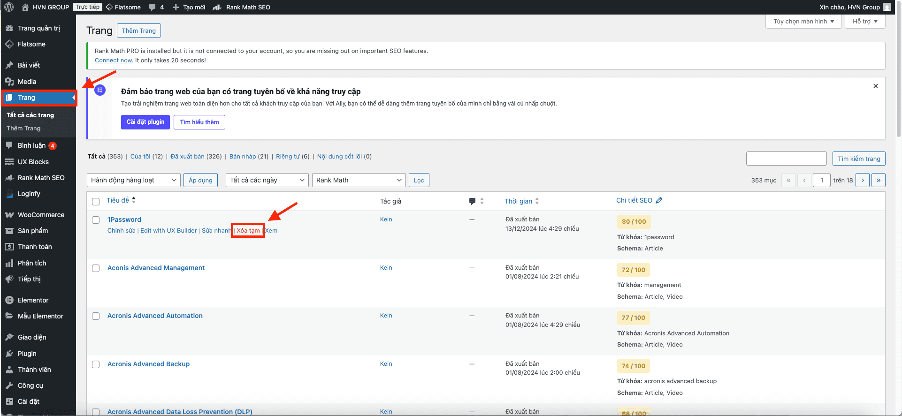This screenshot has width=902, height=416.
Task: Check the Acronis Advanced Automation checkbox
Action: coord(96,316)
